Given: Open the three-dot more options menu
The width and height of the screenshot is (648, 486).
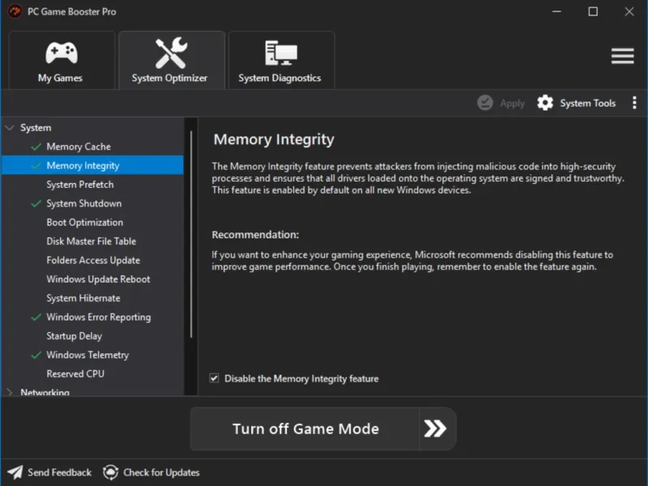Looking at the screenshot, I should coord(634,103).
